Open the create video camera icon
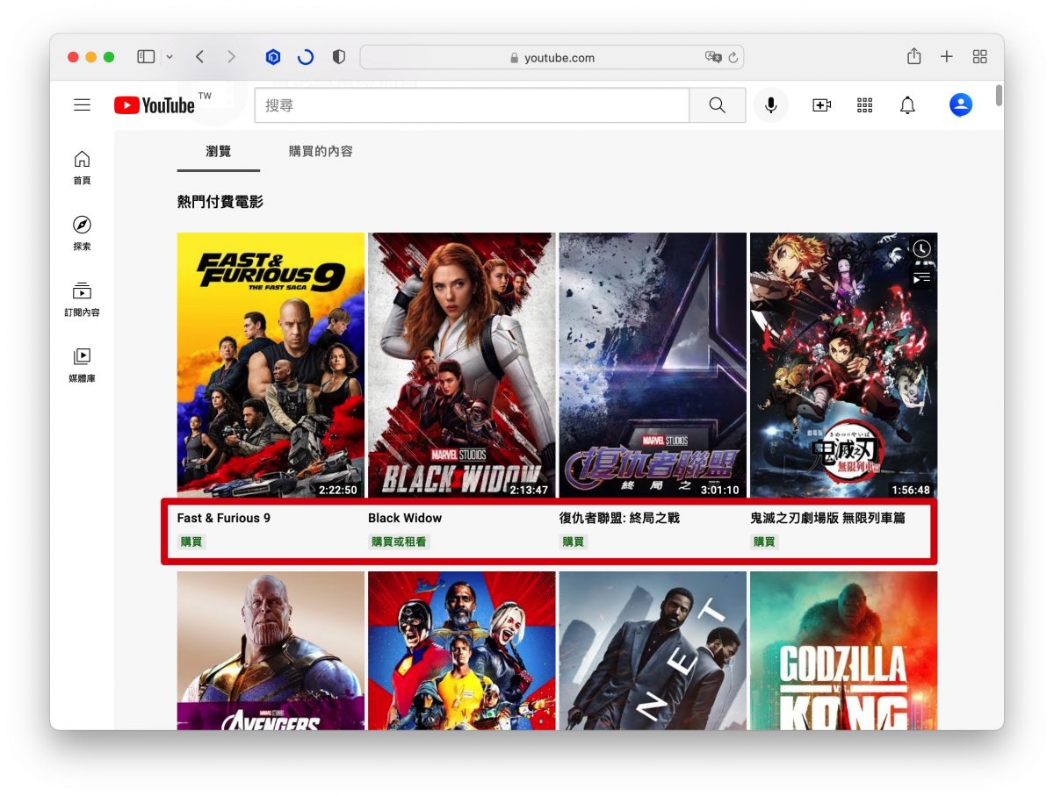The height and width of the screenshot is (796, 1054). (822, 105)
